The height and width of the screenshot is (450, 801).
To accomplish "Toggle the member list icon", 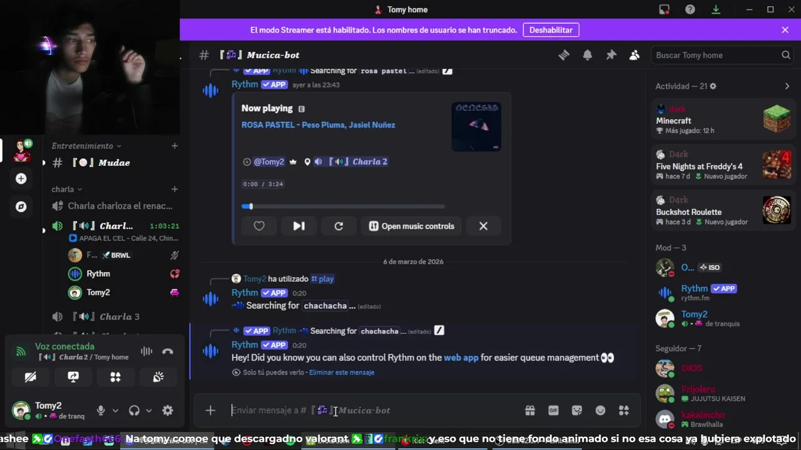I will pyautogui.click(x=635, y=55).
